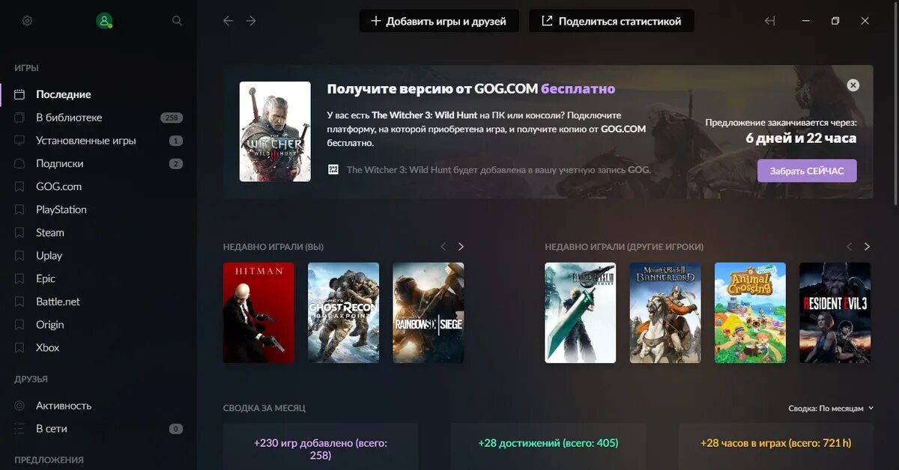The width and height of the screenshot is (899, 470).
Task: Previous arrow in Недавно играли (вы)
Action: click(x=443, y=246)
